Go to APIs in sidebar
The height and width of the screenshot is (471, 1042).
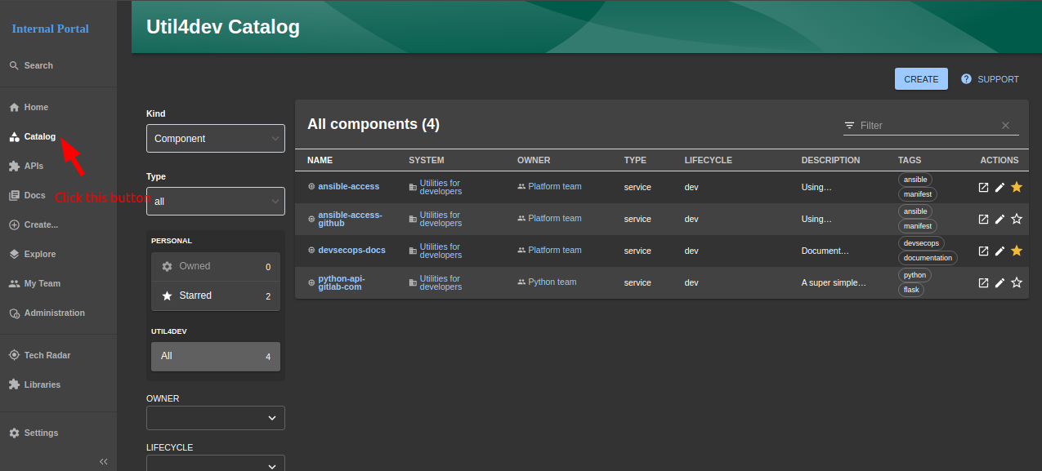click(34, 166)
